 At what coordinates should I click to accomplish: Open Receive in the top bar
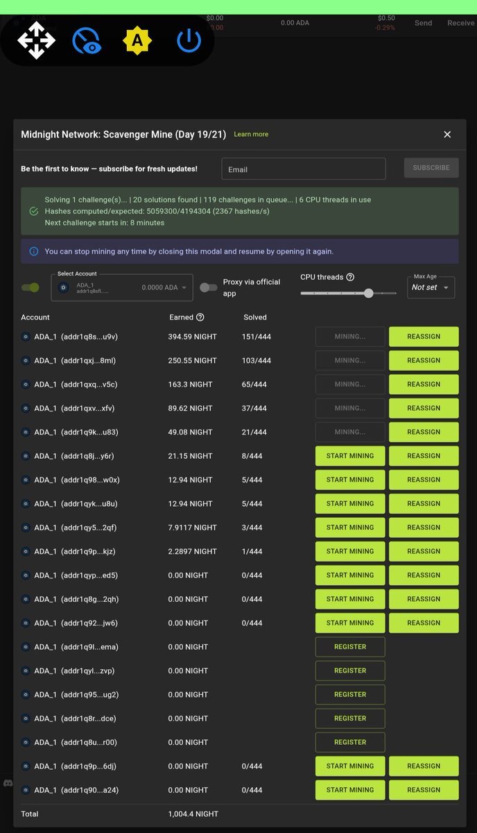(x=460, y=23)
